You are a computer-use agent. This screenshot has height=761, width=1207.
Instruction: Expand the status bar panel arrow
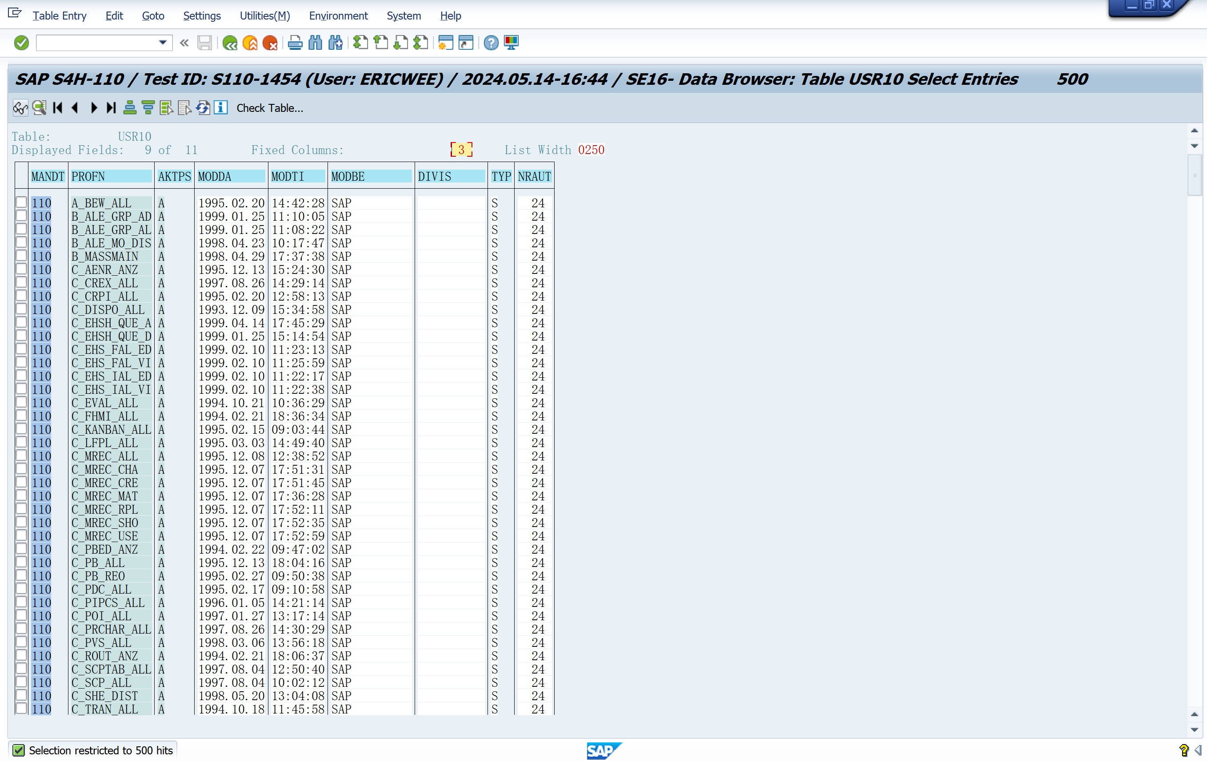[x=1198, y=749]
